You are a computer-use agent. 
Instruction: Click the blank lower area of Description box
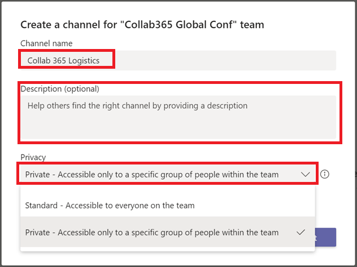[x=178, y=127]
